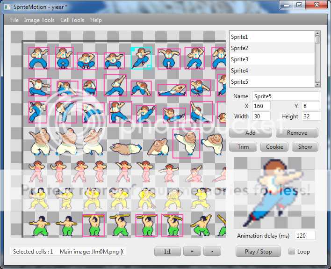
Task: Maximize the SpriteMotion window
Action: [x=299, y=5]
